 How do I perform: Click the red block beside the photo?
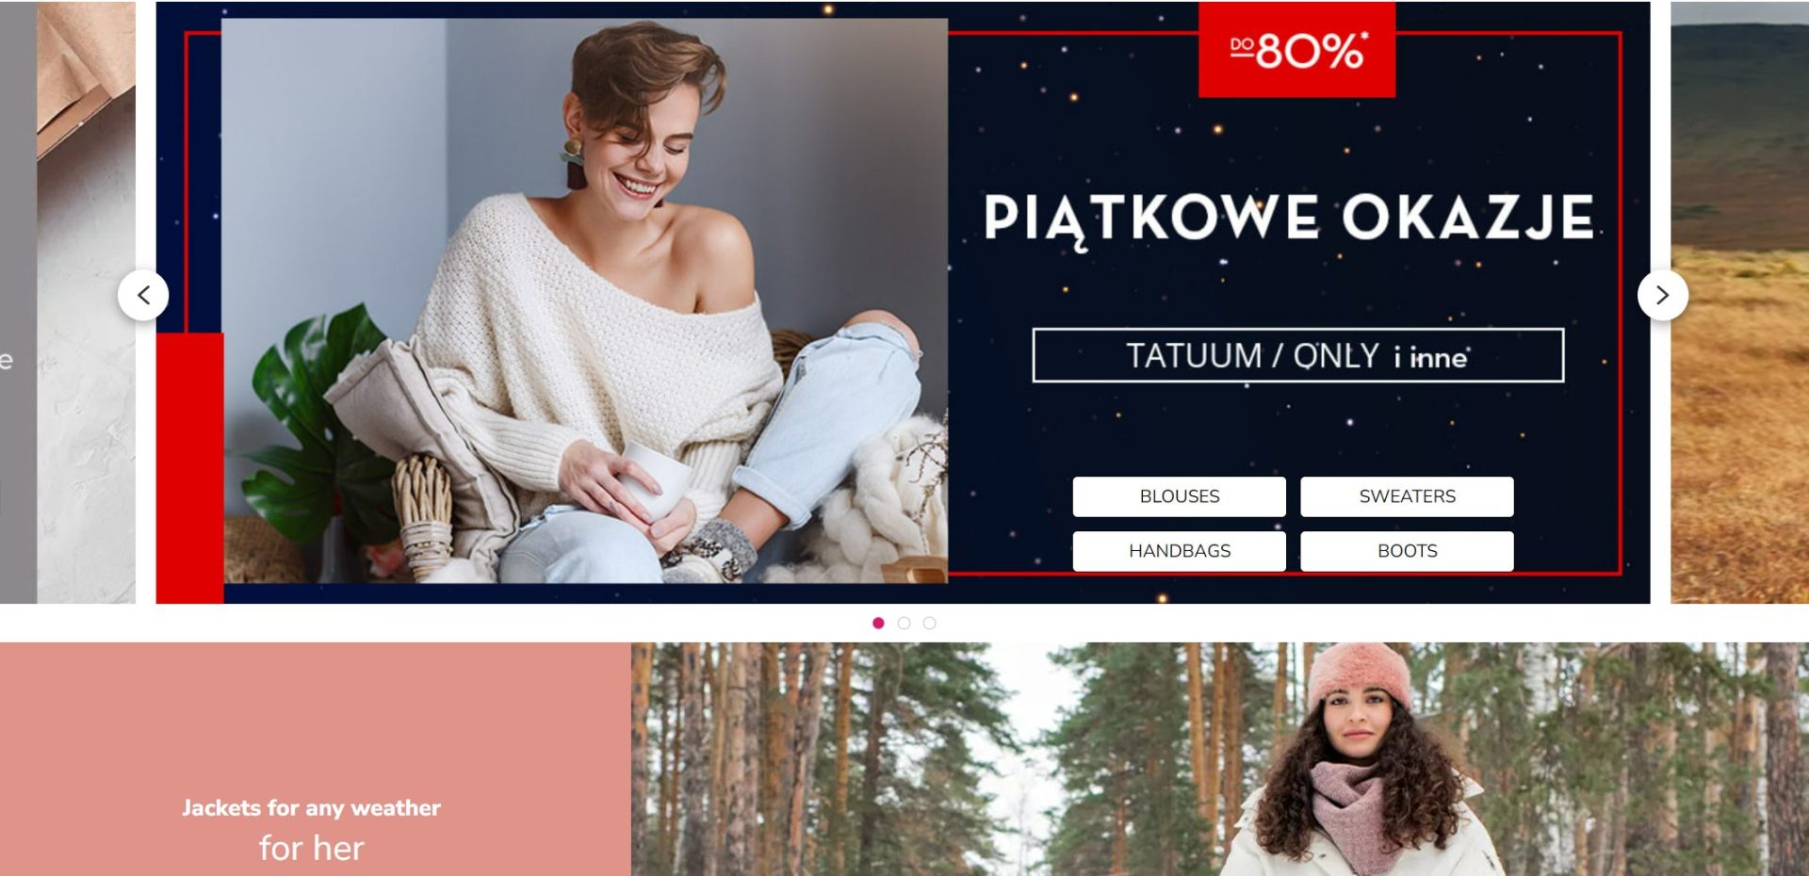tap(189, 468)
